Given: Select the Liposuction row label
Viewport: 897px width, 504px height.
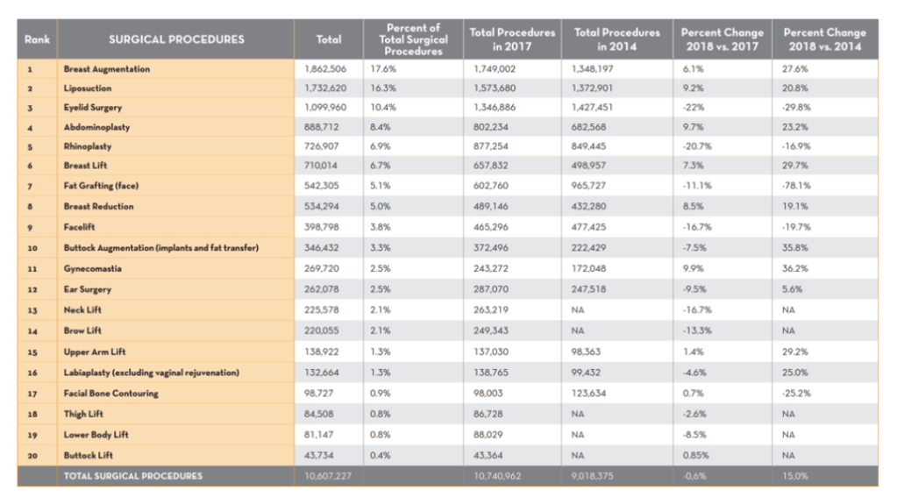Looking at the screenshot, I should click(88, 89).
